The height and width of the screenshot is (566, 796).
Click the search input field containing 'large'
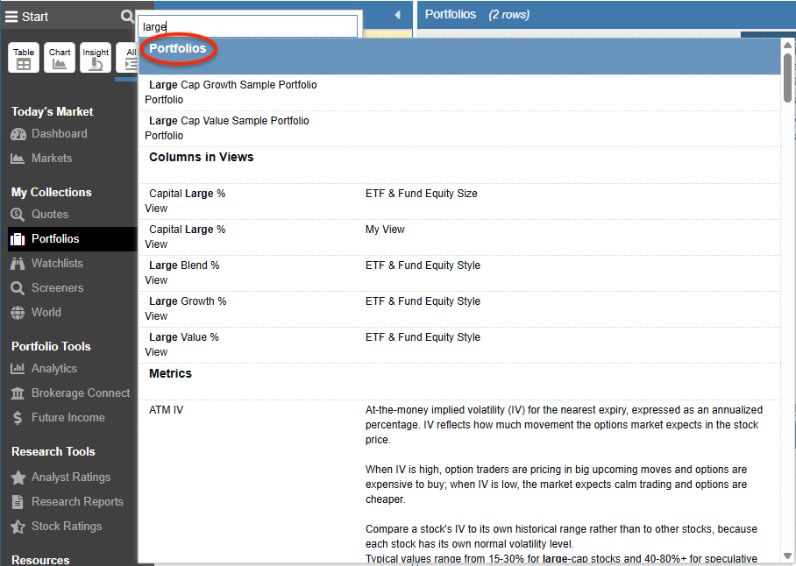(x=248, y=26)
